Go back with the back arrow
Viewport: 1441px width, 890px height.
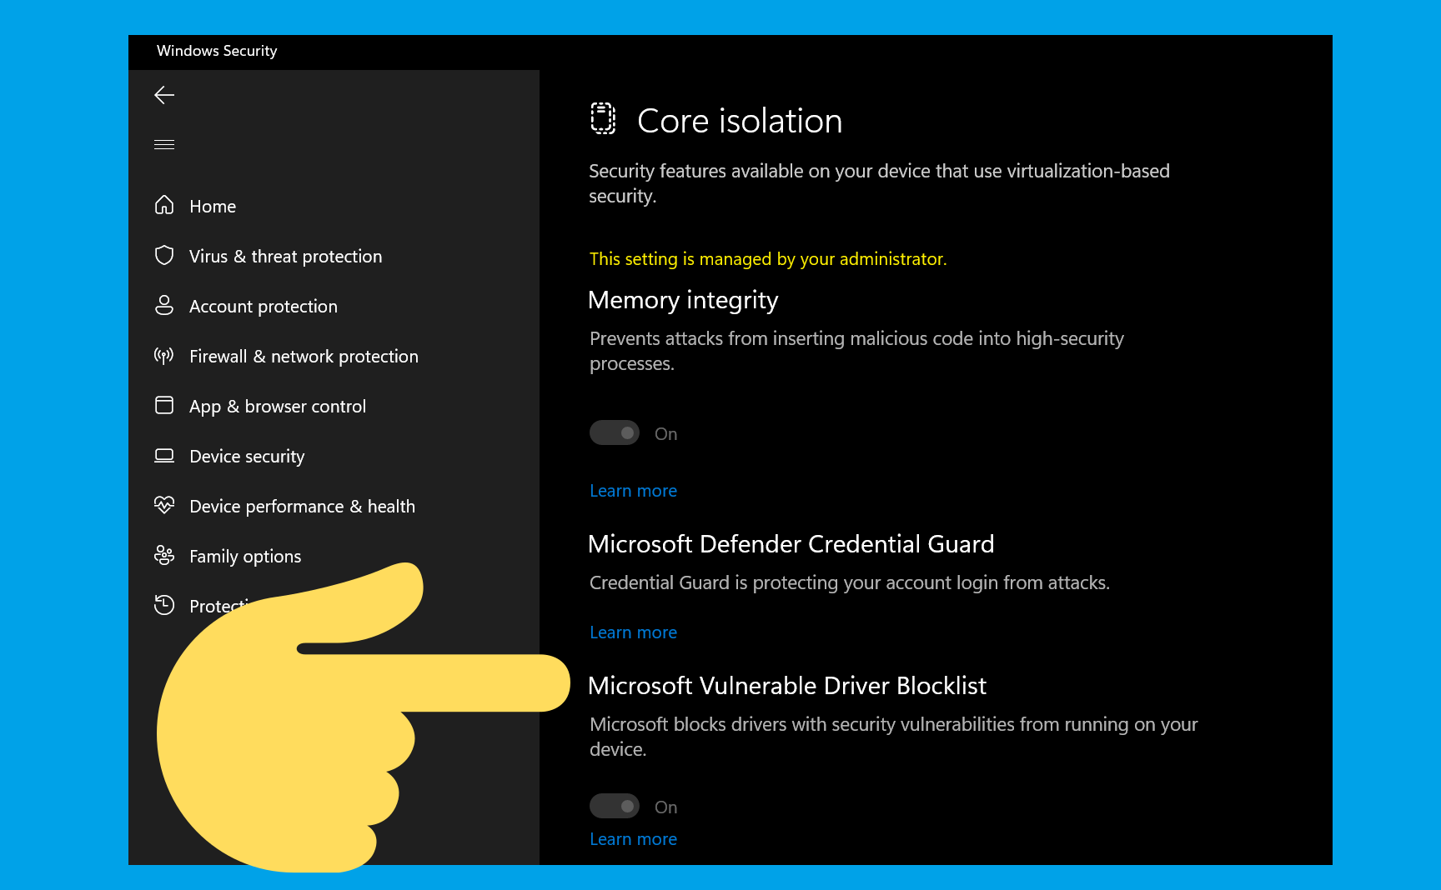(164, 95)
